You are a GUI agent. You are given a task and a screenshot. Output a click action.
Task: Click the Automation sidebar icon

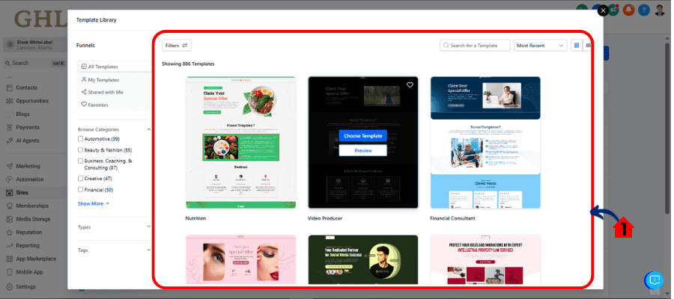pyautogui.click(x=10, y=179)
